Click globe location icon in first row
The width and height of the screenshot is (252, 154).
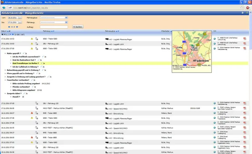(x=215, y=39)
